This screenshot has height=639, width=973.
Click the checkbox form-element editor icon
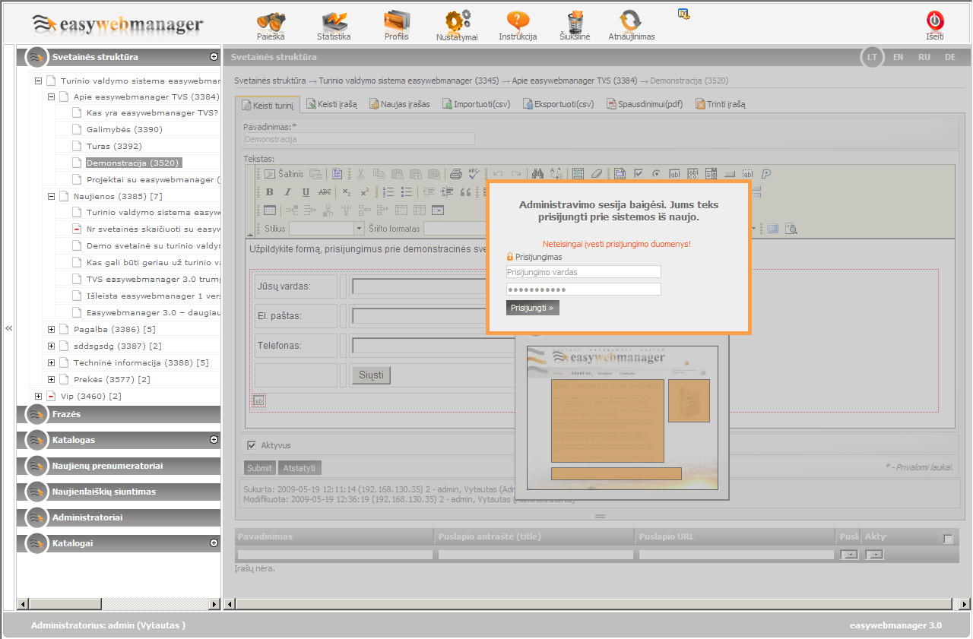(x=639, y=173)
